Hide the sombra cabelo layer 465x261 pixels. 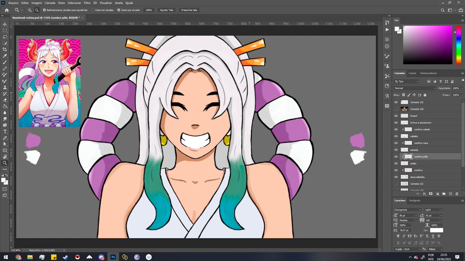pyautogui.click(x=396, y=130)
